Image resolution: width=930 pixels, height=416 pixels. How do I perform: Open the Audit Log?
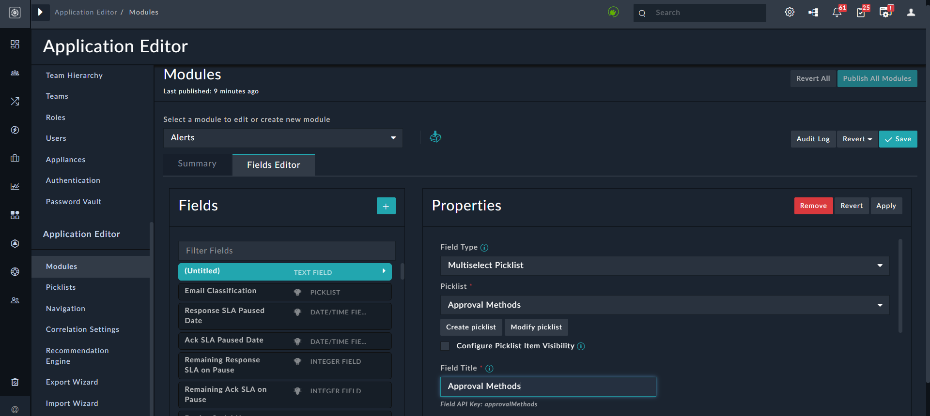(813, 139)
